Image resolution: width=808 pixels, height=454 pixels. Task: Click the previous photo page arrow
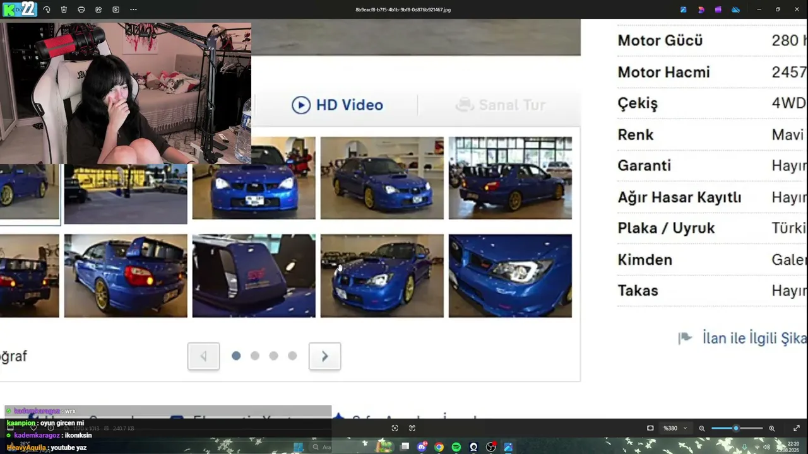203,356
